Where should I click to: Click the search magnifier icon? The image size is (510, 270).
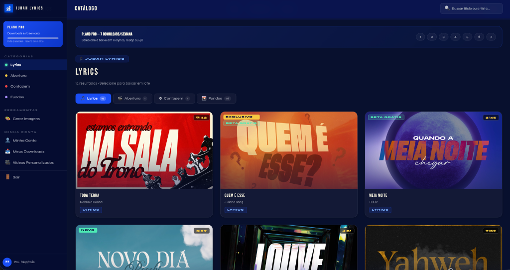tap(447, 8)
